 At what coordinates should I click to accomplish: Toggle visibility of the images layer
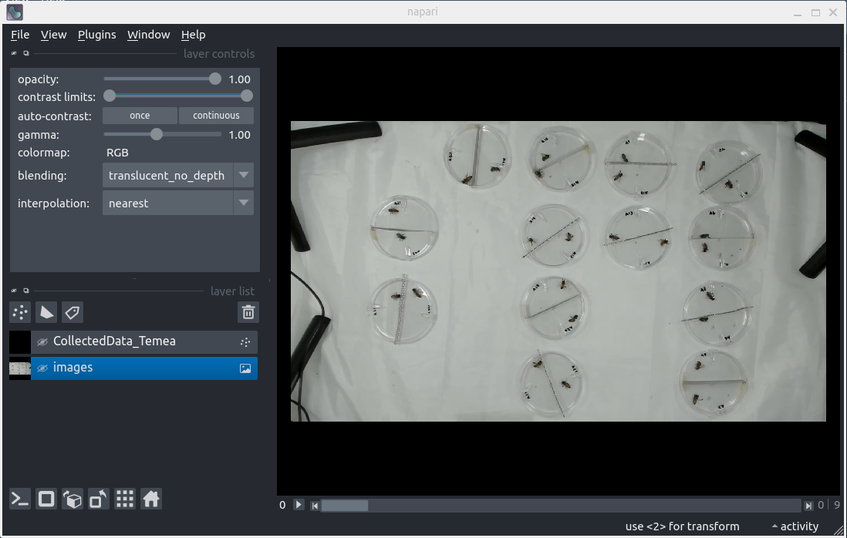tap(42, 368)
